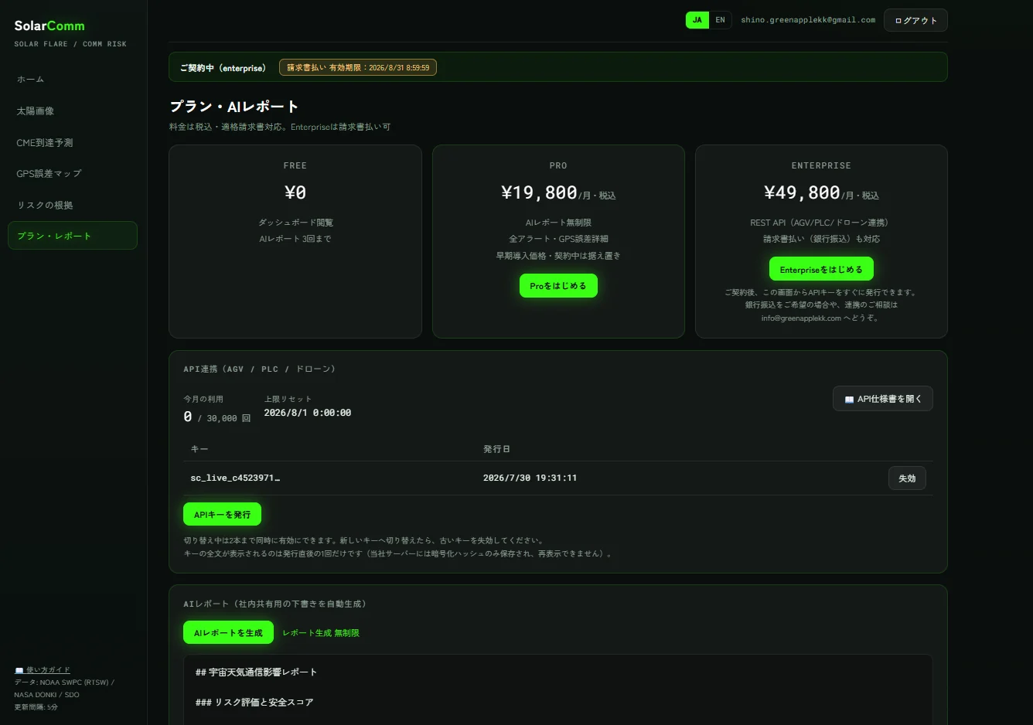Generate report with AIレポートを生成

(228, 632)
